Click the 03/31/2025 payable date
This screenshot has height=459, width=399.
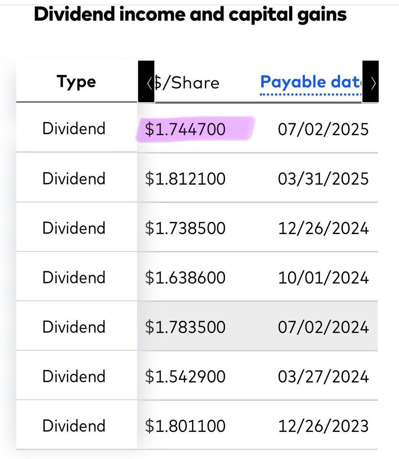click(323, 179)
